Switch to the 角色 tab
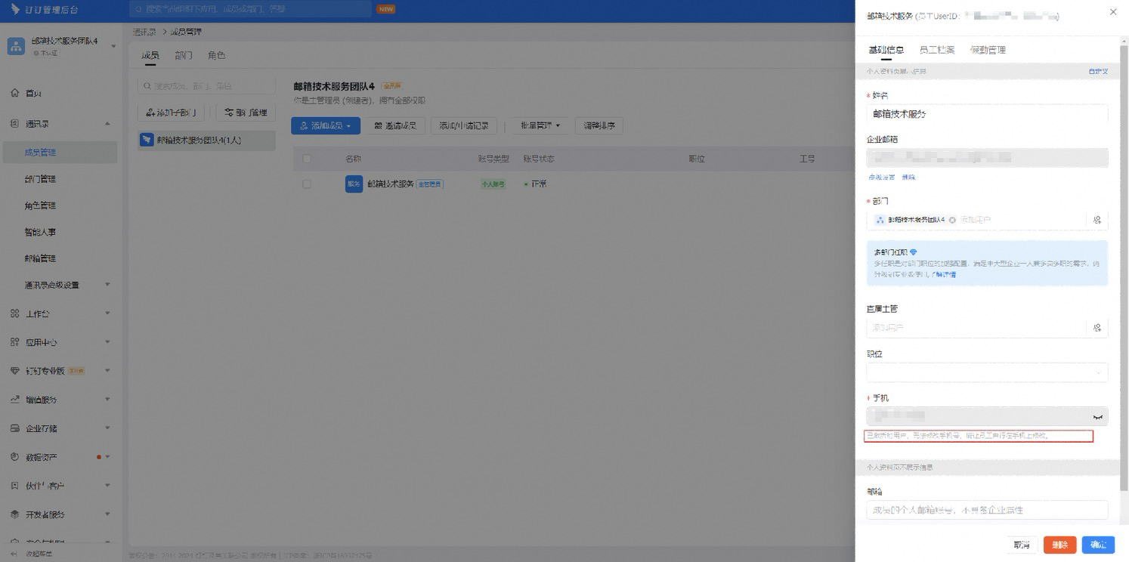This screenshot has height=562, width=1129. [216, 56]
